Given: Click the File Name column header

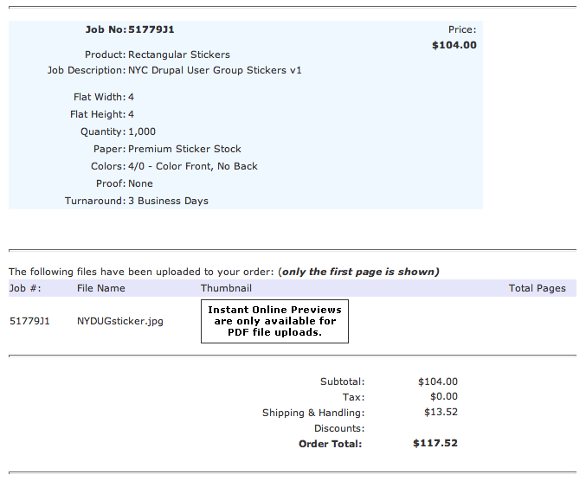Looking at the screenshot, I should coord(101,288).
